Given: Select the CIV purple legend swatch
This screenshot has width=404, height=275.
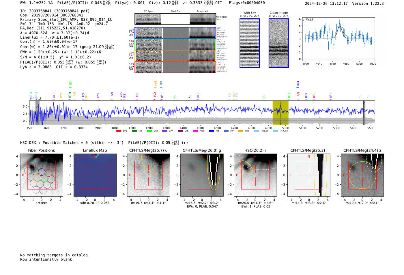Looking at the screenshot, I should coord(165,131).
